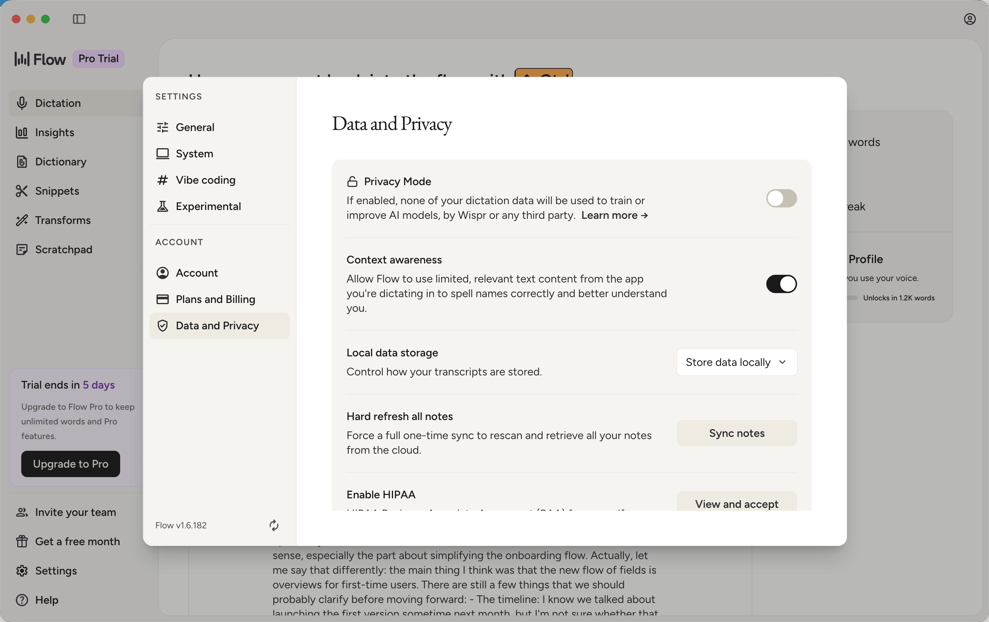This screenshot has height=622, width=989.
Task: Click the Context awareness label
Action: pyautogui.click(x=394, y=260)
